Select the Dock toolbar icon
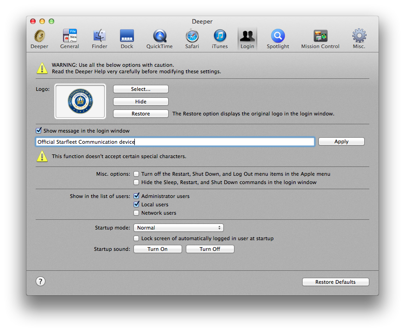Viewport: 405px width, 332px height. click(127, 36)
